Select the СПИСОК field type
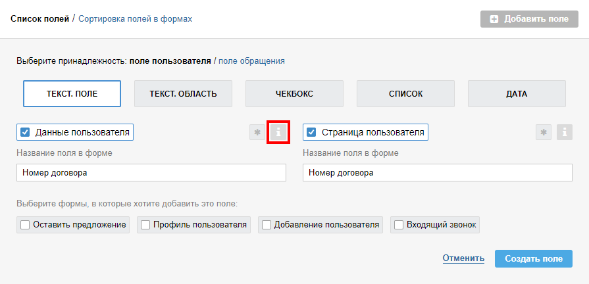 point(405,94)
